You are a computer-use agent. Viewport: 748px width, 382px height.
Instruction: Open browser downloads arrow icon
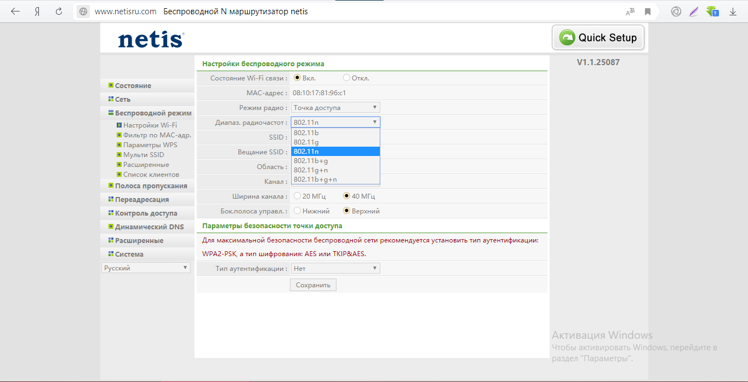pos(733,11)
